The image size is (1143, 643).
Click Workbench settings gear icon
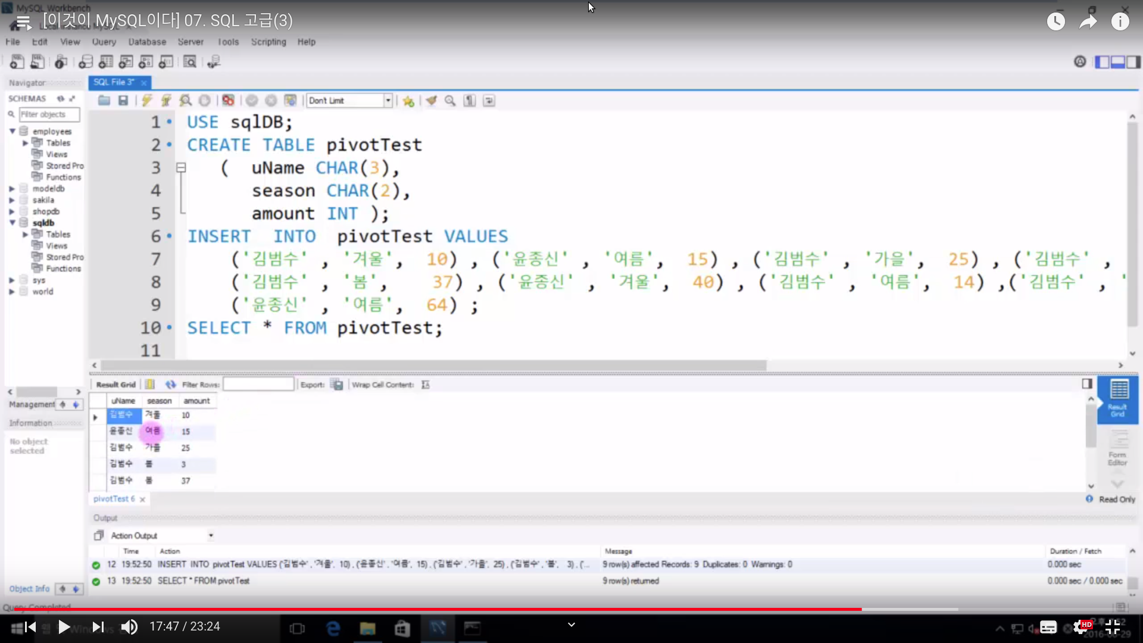coord(1080,61)
